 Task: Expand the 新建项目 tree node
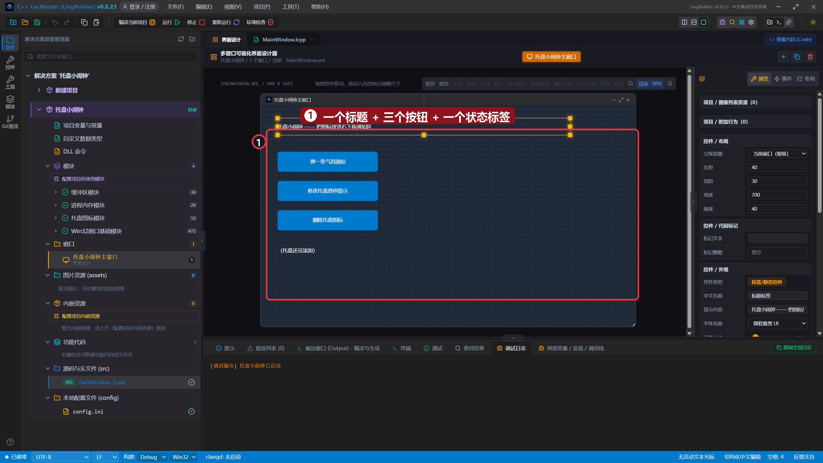coord(39,90)
